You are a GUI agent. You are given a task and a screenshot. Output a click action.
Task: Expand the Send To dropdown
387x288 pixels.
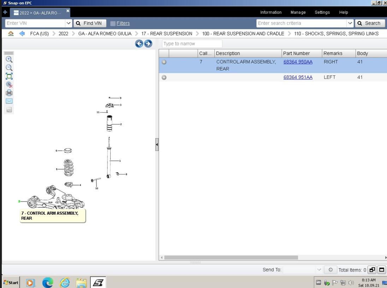coord(319,270)
